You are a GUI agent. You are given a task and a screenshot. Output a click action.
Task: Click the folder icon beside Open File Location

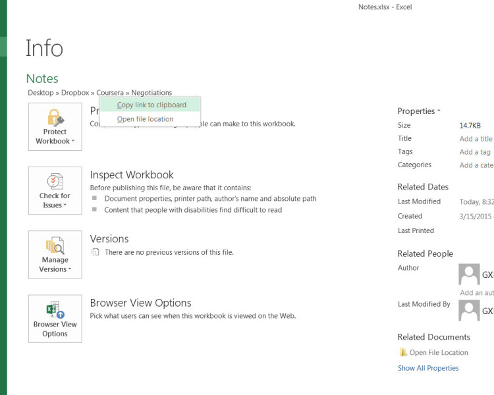[x=403, y=353]
